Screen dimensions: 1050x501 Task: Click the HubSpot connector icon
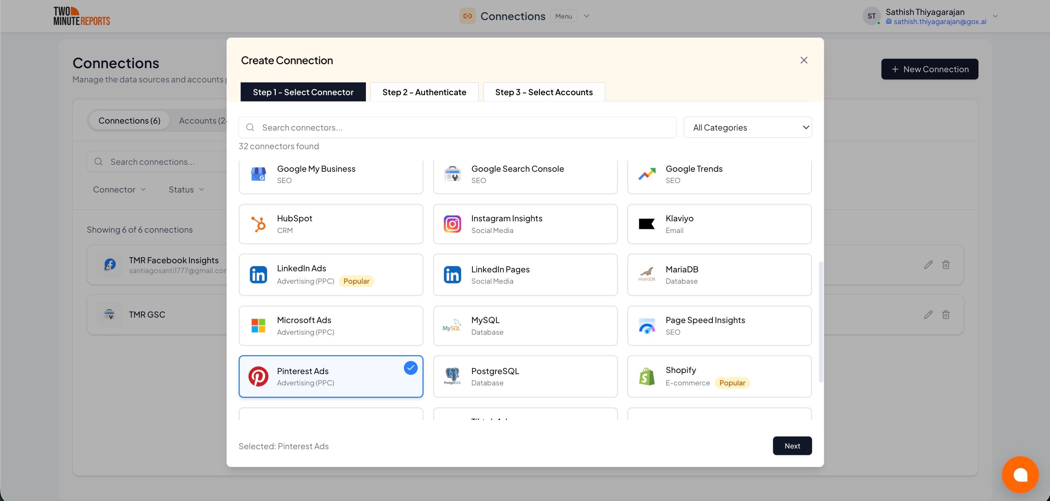[258, 224]
